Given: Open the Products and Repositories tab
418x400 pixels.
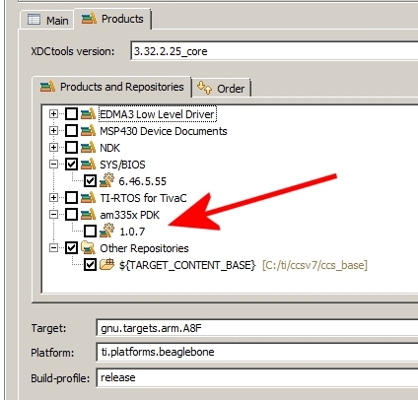Looking at the screenshot, I should [x=111, y=87].
